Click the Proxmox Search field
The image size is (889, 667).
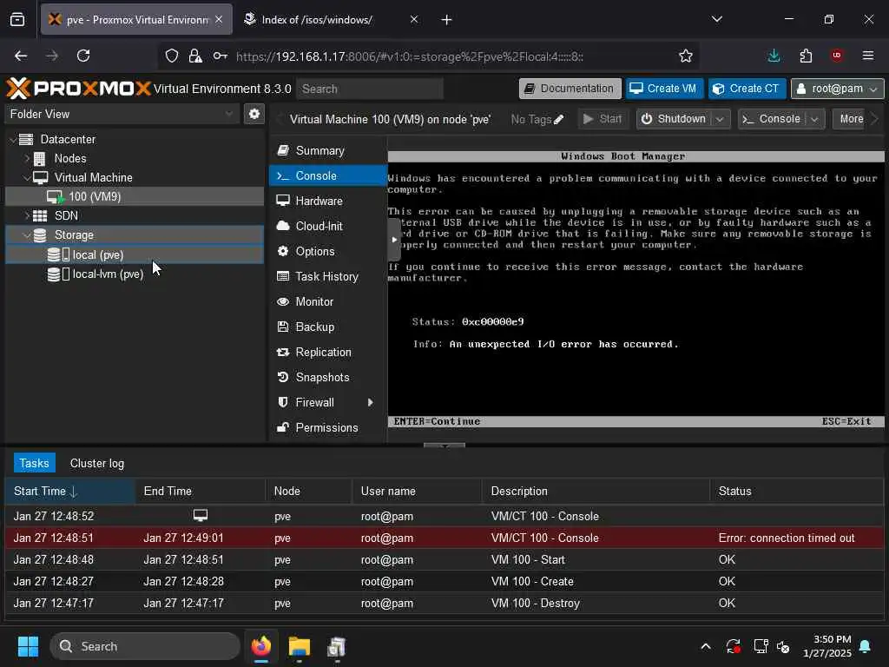tap(370, 89)
